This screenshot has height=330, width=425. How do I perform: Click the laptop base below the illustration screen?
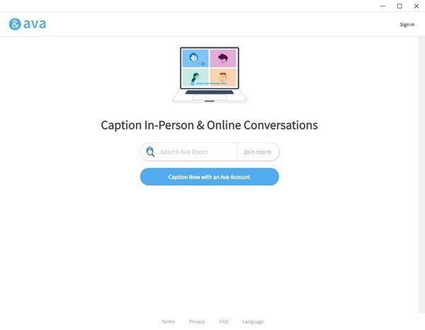(209, 96)
